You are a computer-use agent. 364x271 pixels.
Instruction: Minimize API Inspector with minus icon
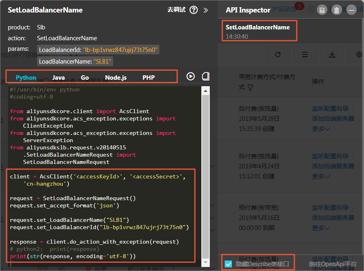(x=352, y=10)
